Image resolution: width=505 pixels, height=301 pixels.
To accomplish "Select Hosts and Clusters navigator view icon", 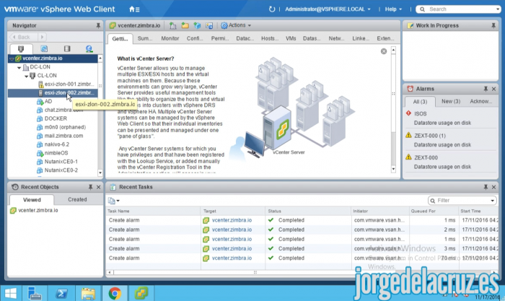I will (21, 48).
